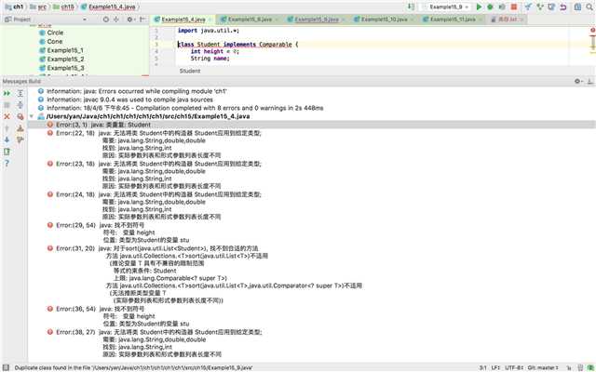The width and height of the screenshot is (596, 372).
Task: Rerun the build with the double green arrows
Action: click(x=7, y=93)
